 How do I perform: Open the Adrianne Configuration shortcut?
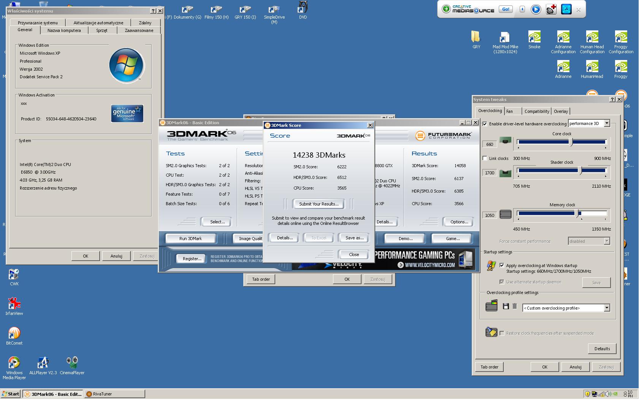[x=563, y=42]
